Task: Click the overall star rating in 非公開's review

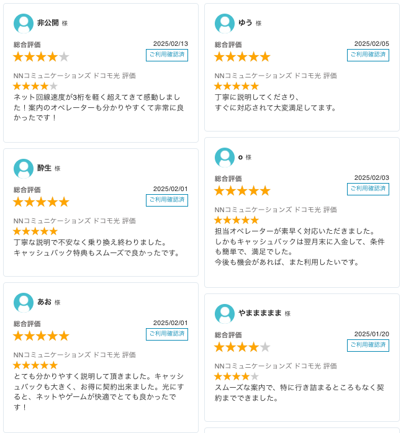Action: (41, 57)
